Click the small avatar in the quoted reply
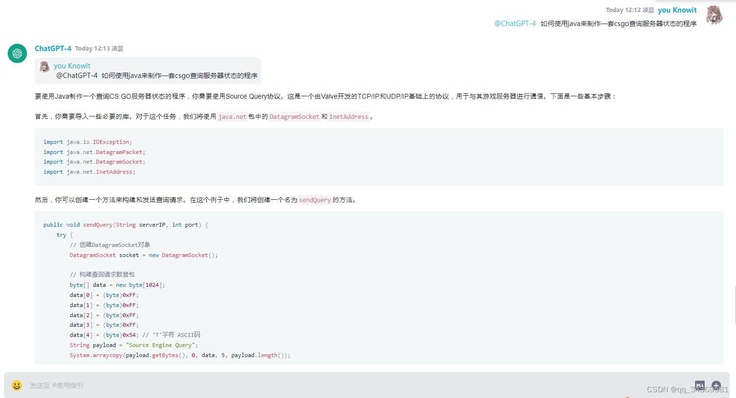Screen dimensions: 736x398 click(45, 67)
